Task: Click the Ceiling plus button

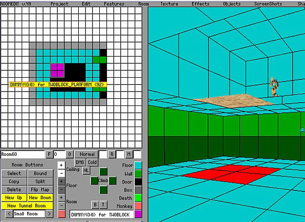Action: tap(61, 165)
